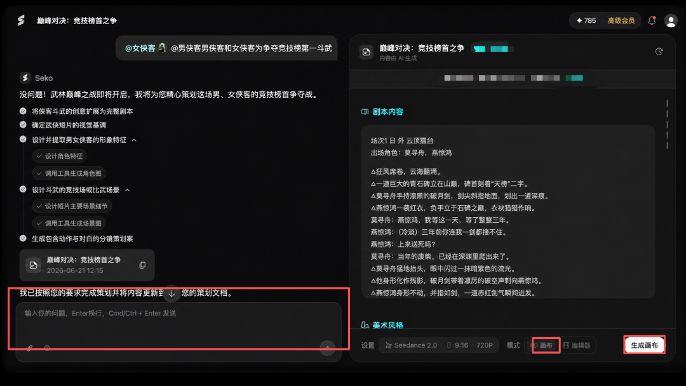Open the Seedance 2.0 model selector
The width and height of the screenshot is (686, 386).
coord(411,345)
